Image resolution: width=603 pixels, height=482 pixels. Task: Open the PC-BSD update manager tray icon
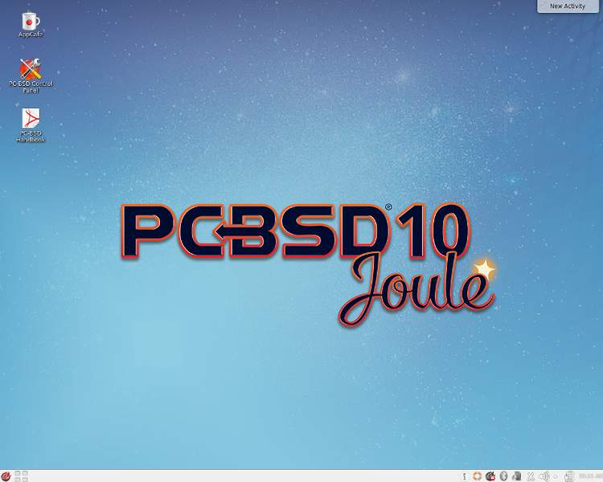pyautogui.click(x=490, y=476)
